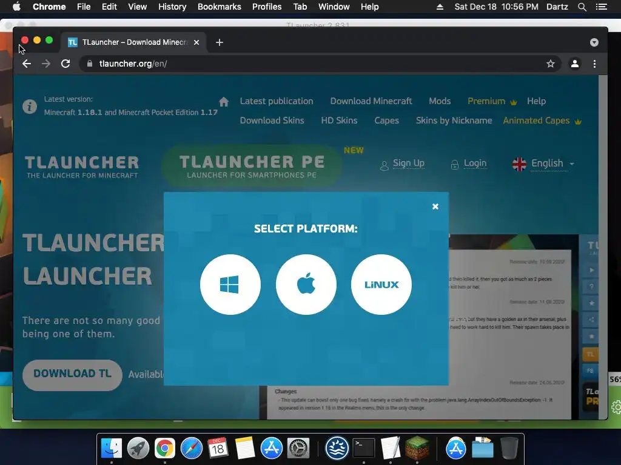Go to the site home icon

click(x=224, y=102)
